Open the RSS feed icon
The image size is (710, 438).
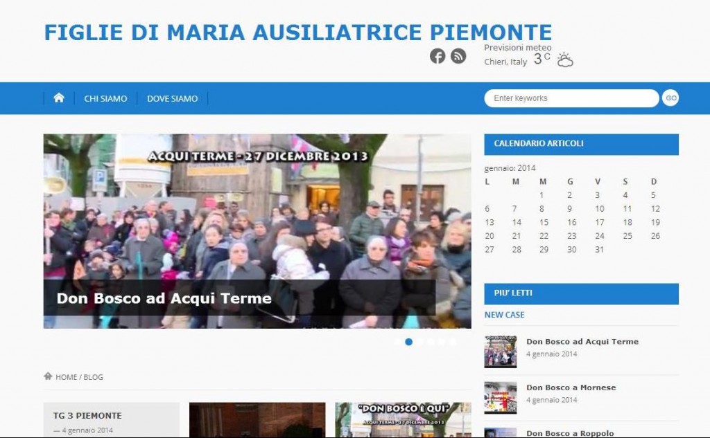(458, 56)
